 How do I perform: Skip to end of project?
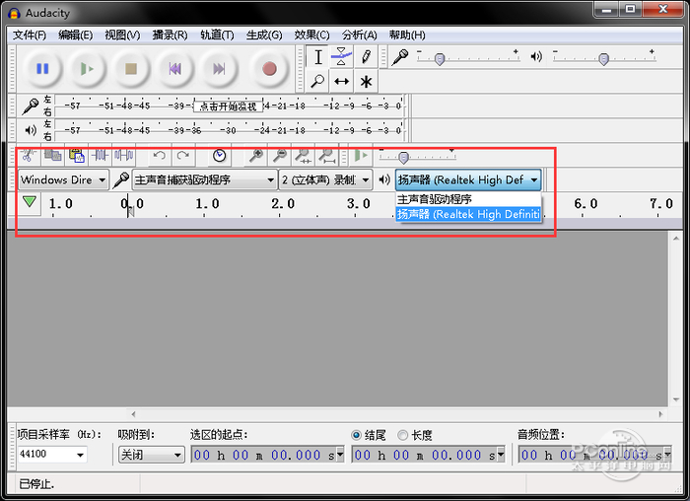click(219, 69)
